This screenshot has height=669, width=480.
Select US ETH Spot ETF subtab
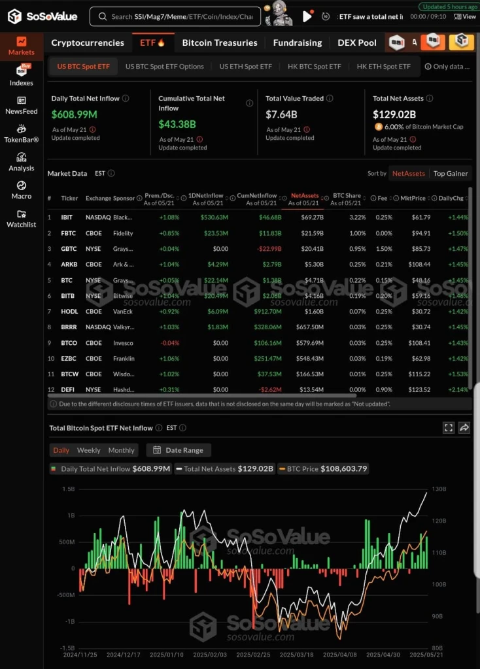point(245,67)
